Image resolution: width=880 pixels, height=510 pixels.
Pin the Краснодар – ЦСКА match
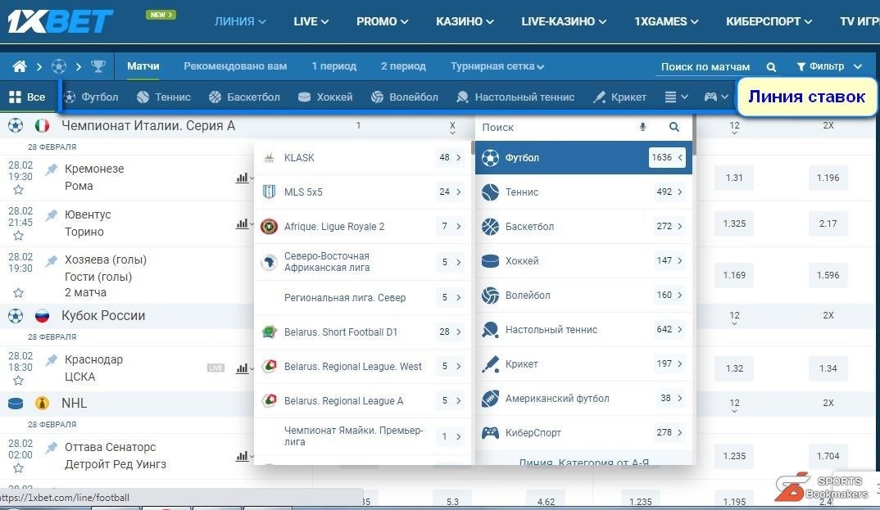pos(52,360)
